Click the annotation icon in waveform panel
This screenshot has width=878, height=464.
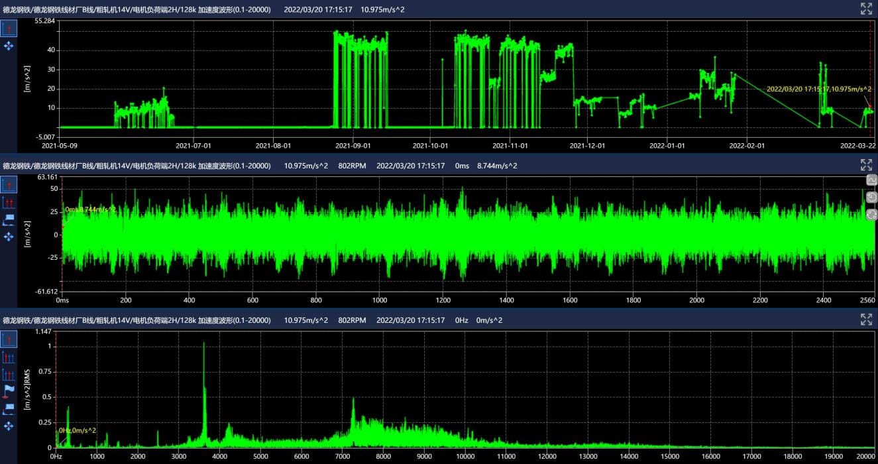(9, 219)
